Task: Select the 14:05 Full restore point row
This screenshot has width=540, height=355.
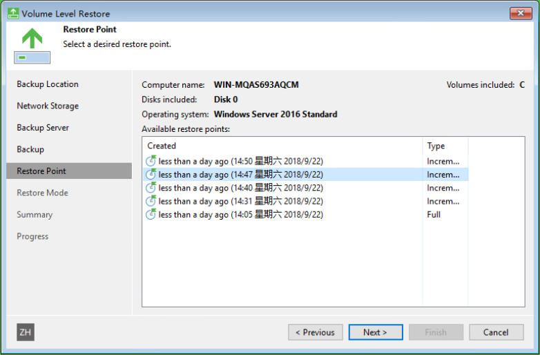Action: [x=305, y=215]
